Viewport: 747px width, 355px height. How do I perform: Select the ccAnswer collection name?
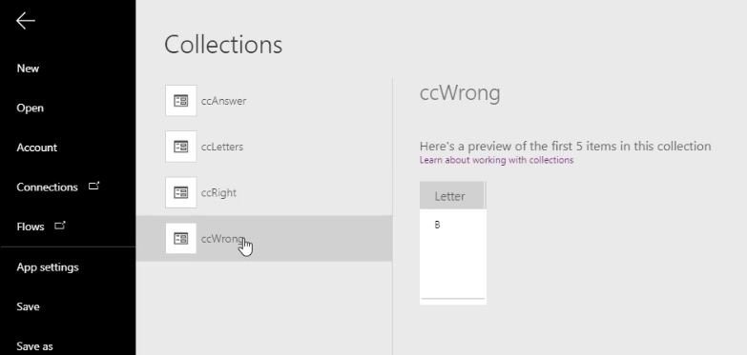[223, 101]
